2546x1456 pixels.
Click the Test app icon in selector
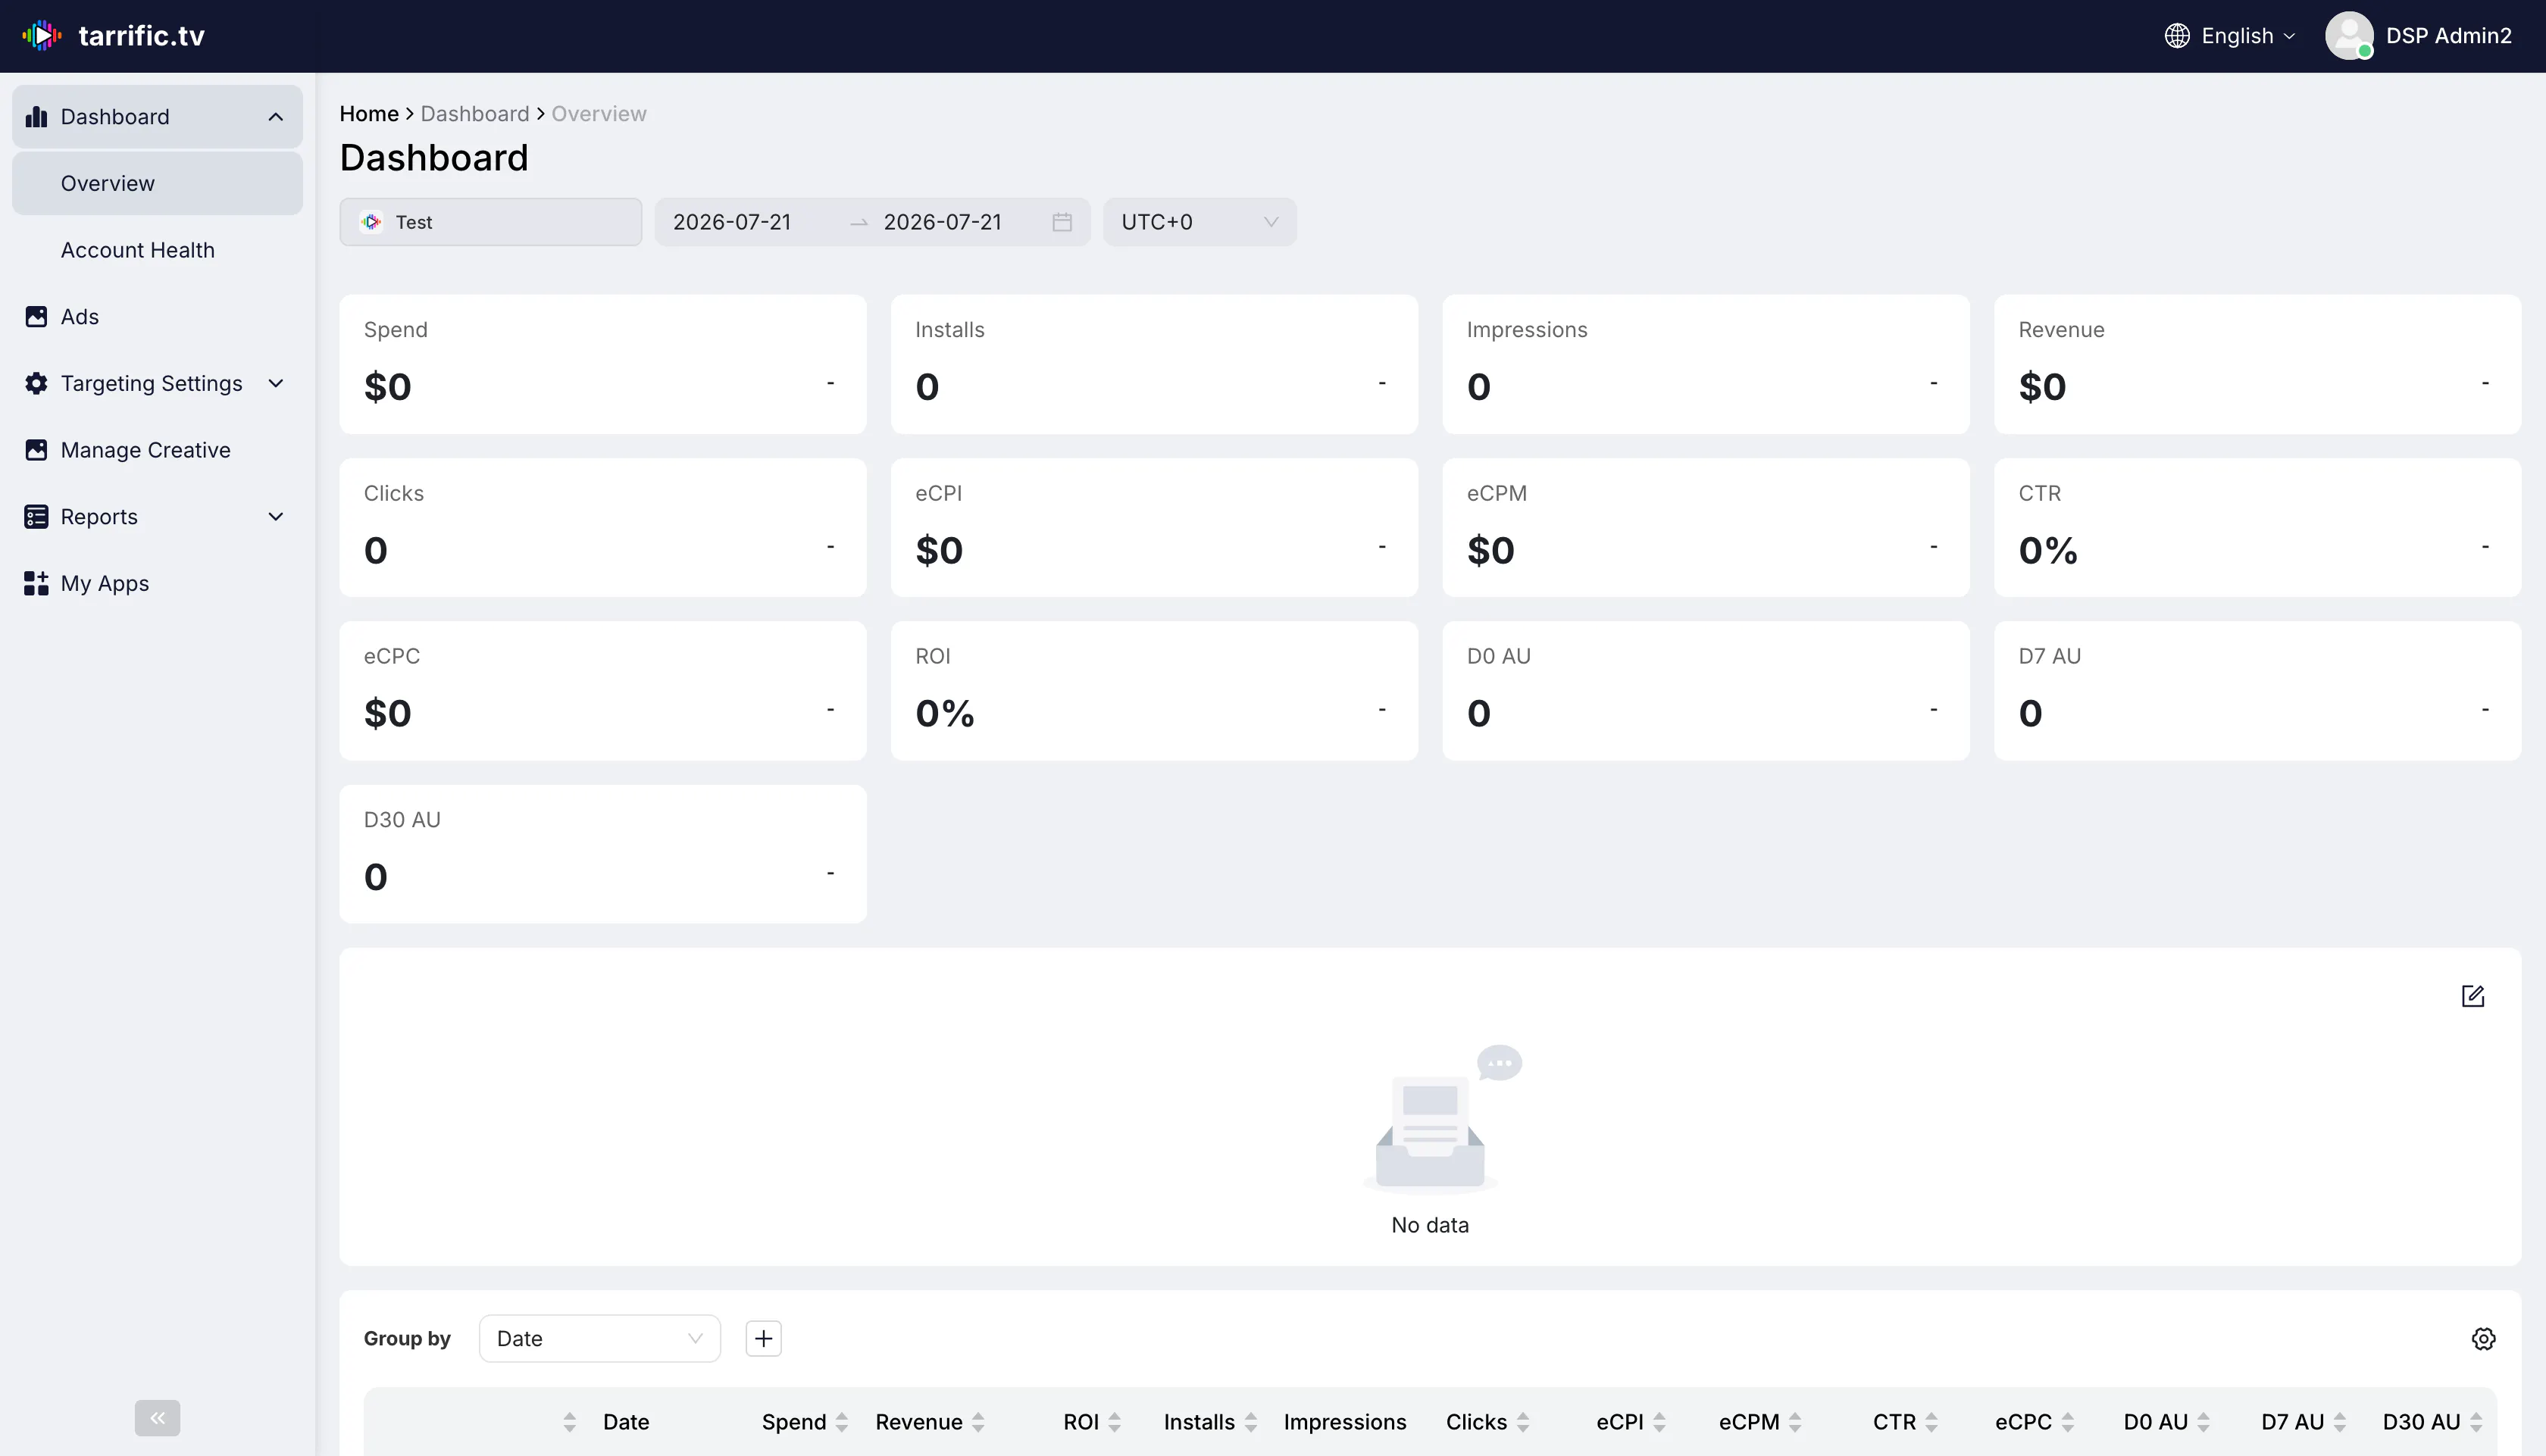372,222
